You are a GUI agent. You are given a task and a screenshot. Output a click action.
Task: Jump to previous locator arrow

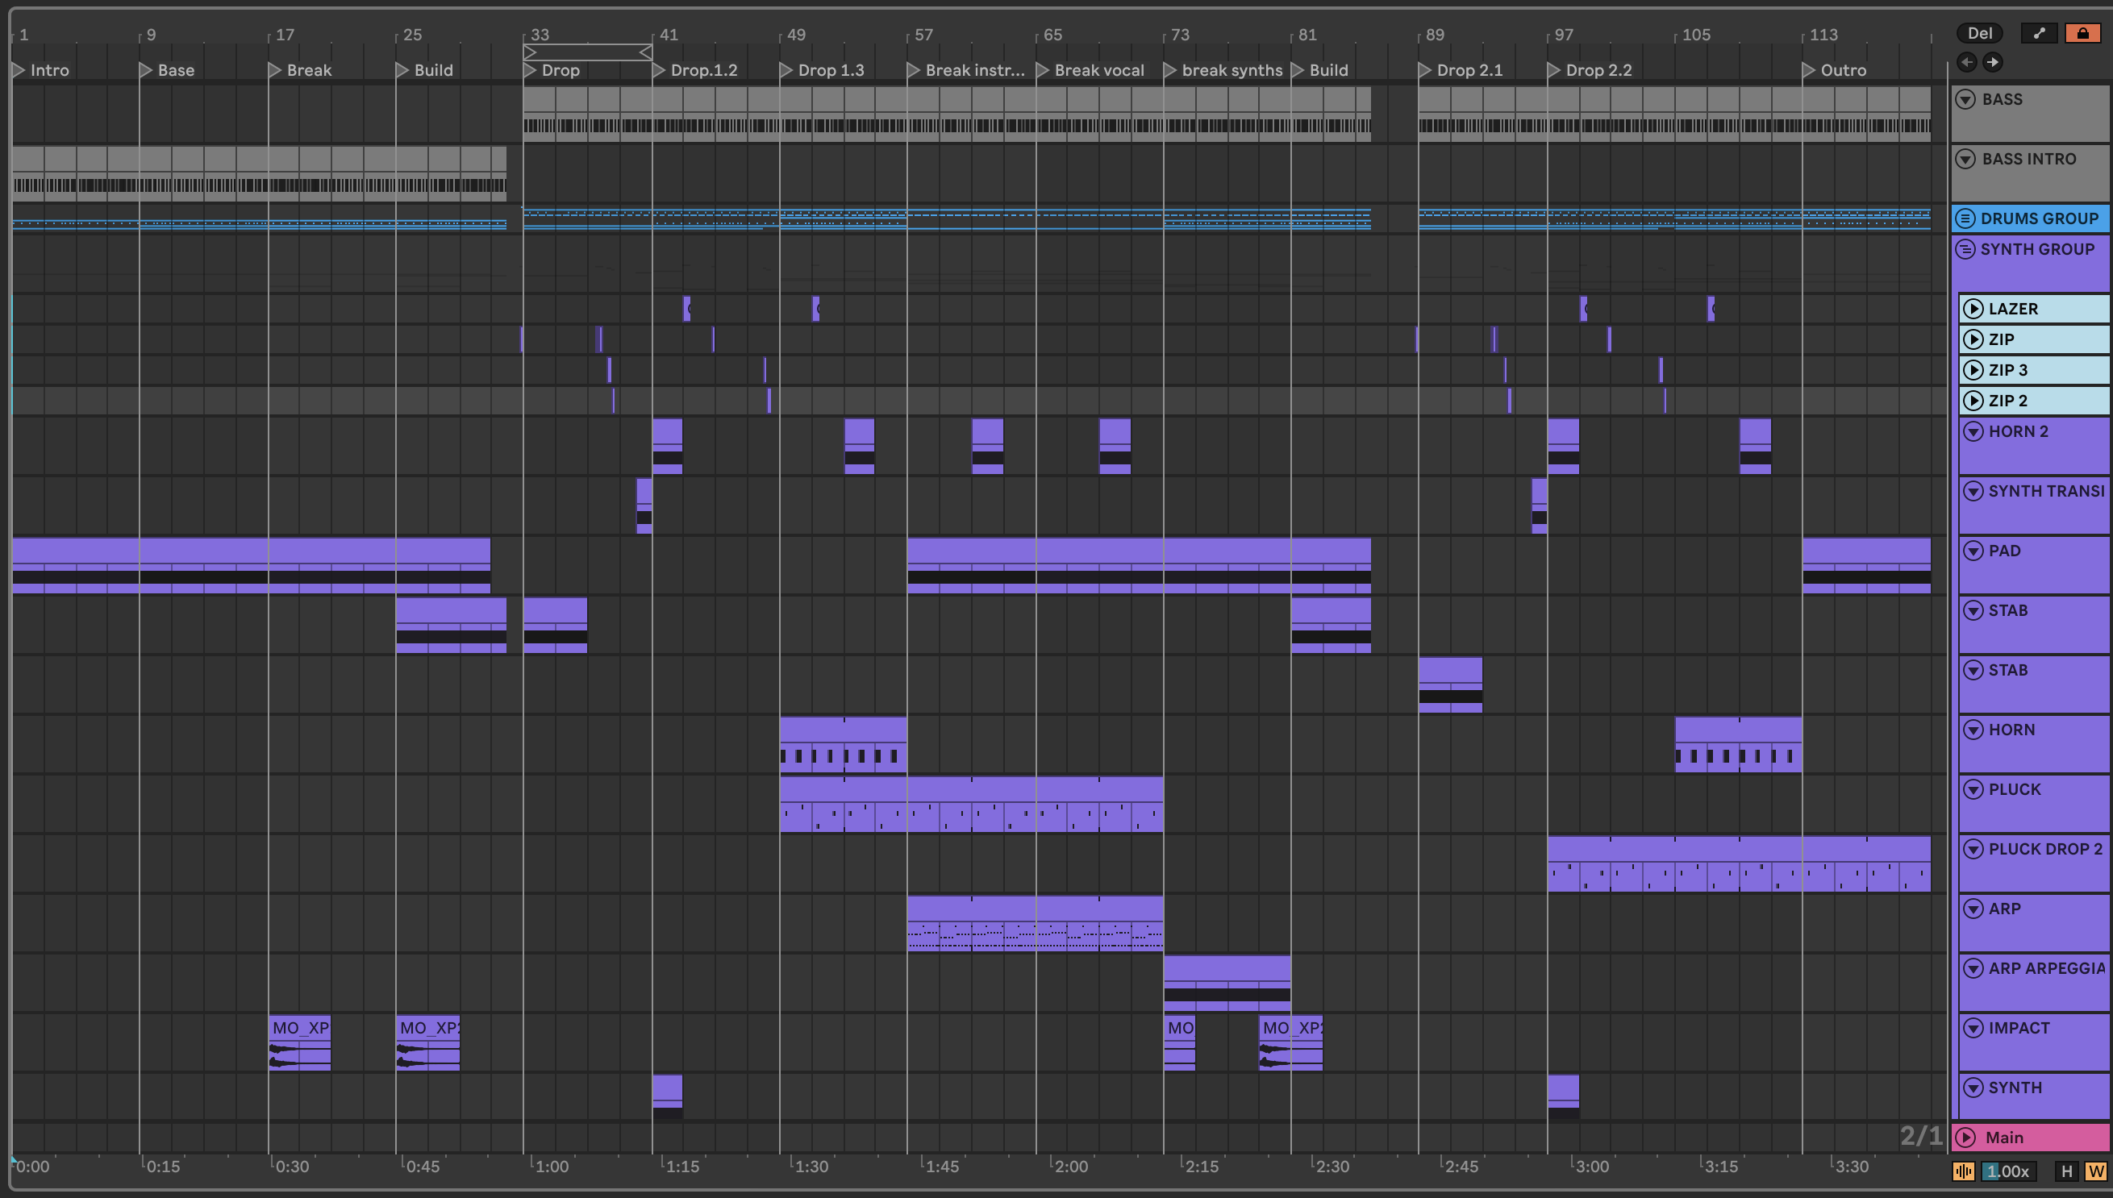(x=1966, y=62)
